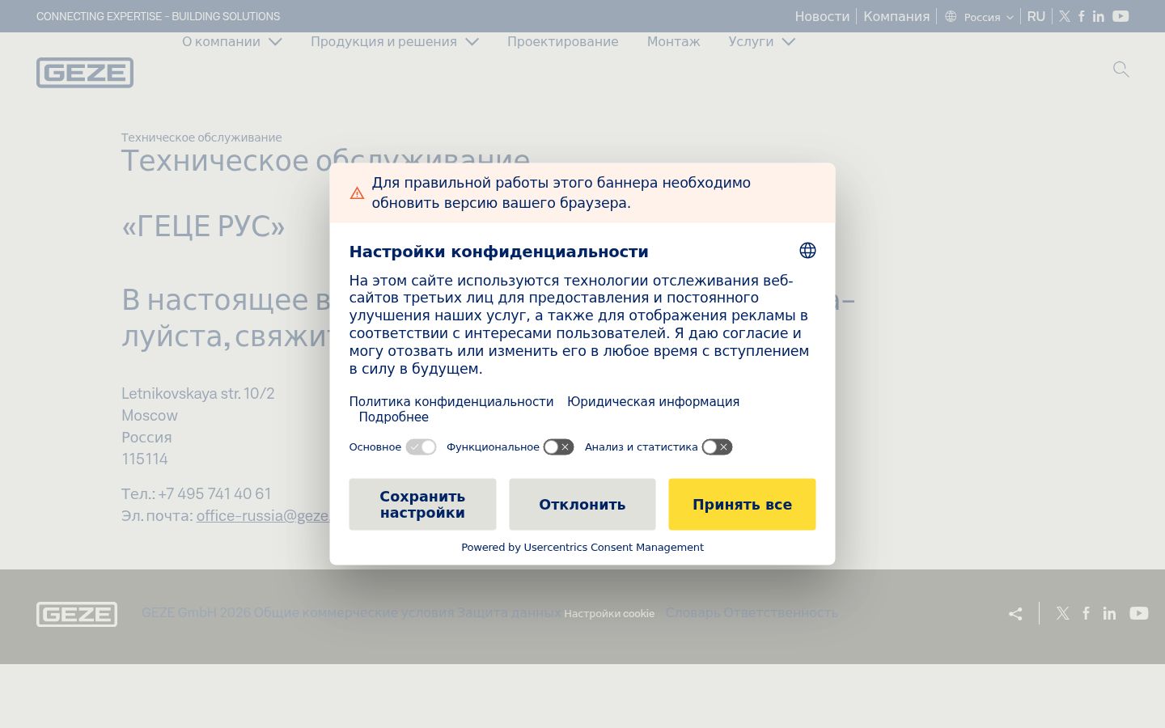Viewport: 1165px width, 728px height.
Task: Click the Moscow address line
Action: tap(150, 415)
